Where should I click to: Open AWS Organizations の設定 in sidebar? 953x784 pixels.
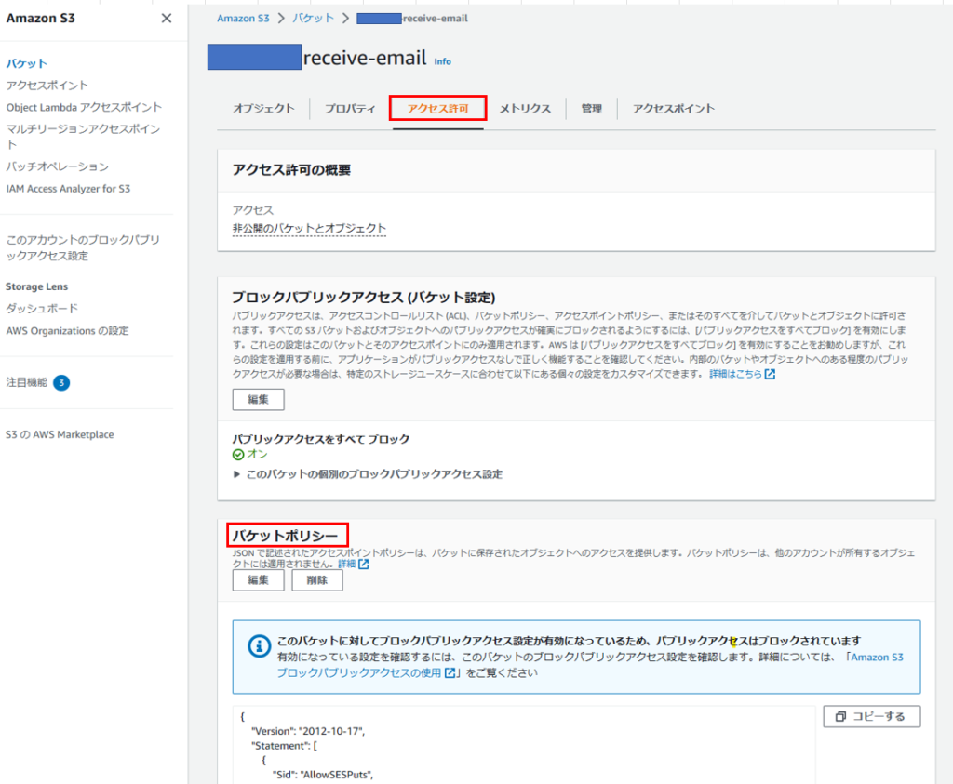tap(67, 331)
